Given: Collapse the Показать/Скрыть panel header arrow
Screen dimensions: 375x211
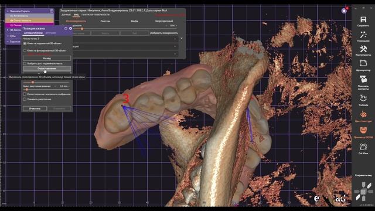Looking at the screenshot, I should coord(8,11).
